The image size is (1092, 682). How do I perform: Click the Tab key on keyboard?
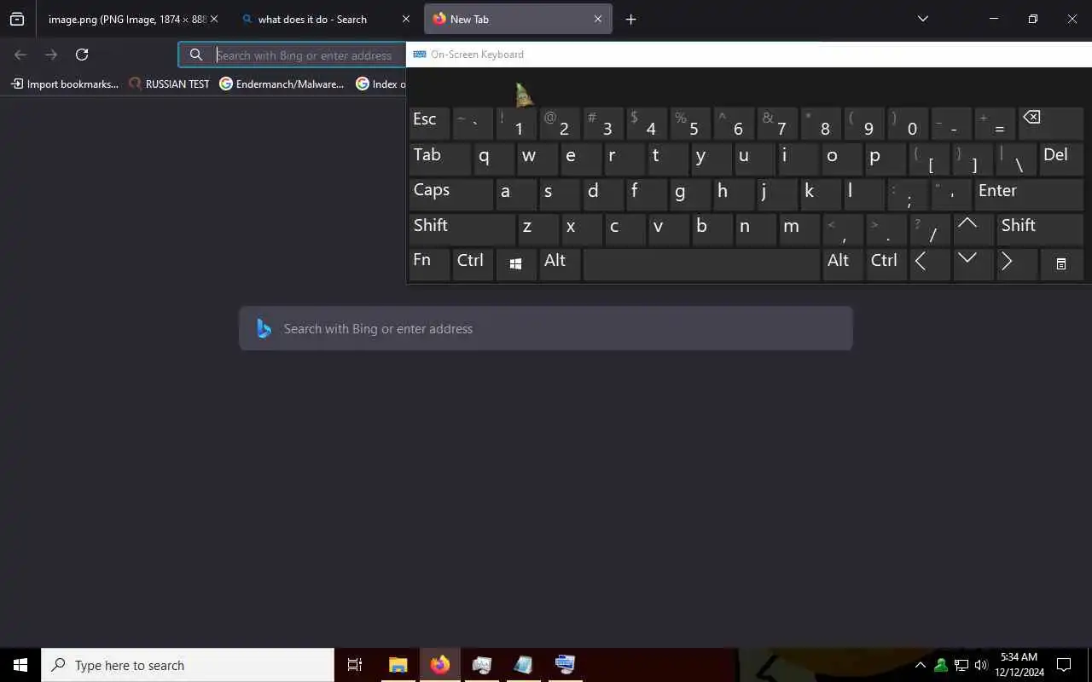(x=439, y=159)
